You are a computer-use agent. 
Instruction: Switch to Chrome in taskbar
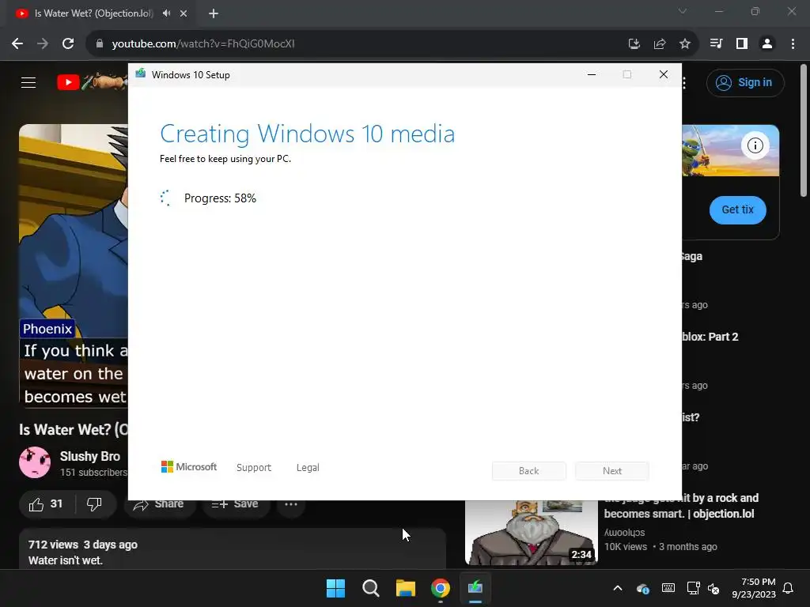click(441, 588)
